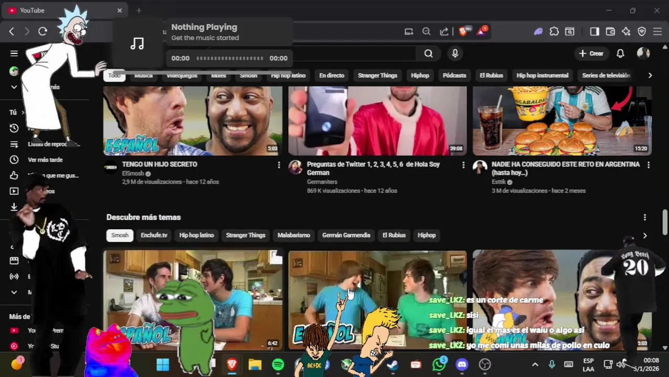The image size is (669, 377).
Task: Select the top-row El Rubius chip
Action: pyautogui.click(x=491, y=75)
